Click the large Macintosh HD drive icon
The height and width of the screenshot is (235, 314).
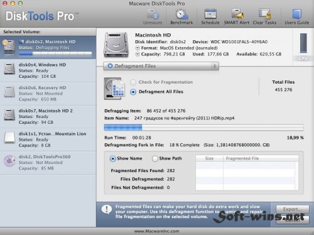pyautogui.click(x=116, y=45)
